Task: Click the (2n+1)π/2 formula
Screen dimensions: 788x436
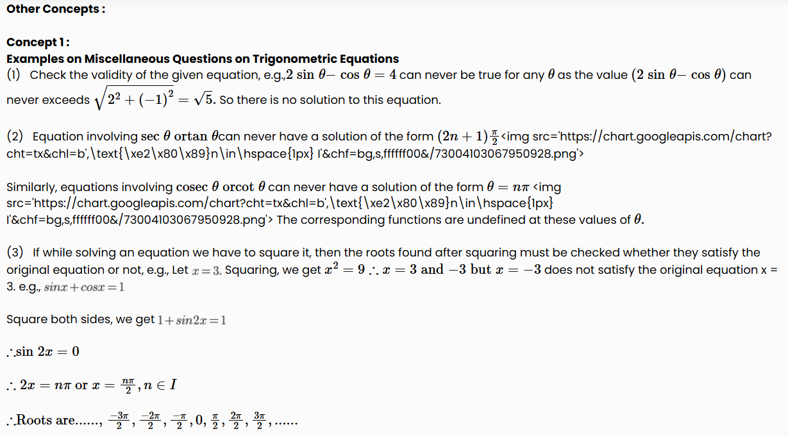Action: pos(468,137)
